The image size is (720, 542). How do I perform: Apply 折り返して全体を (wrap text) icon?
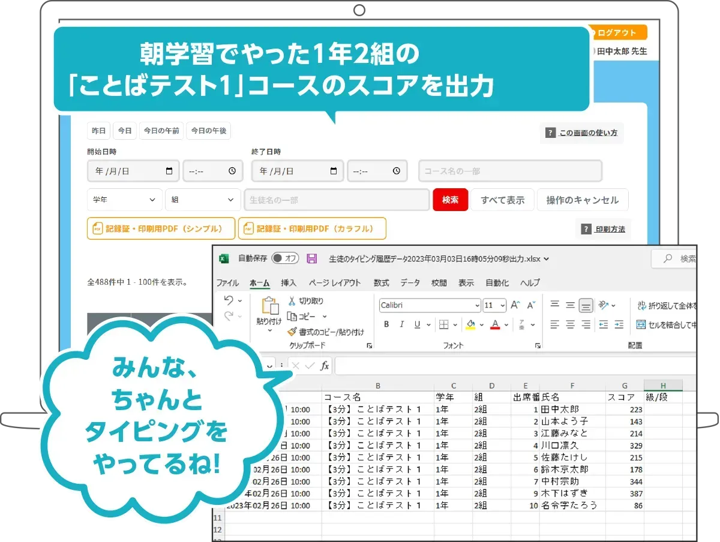click(640, 305)
